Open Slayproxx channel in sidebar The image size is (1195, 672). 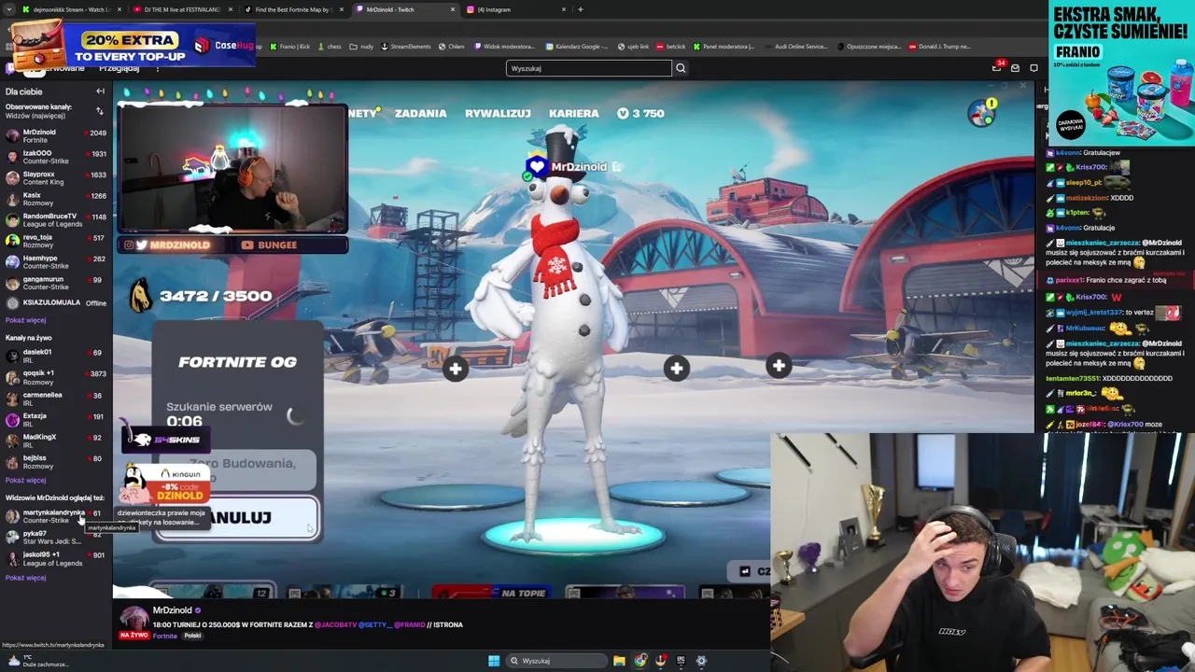pos(55,177)
